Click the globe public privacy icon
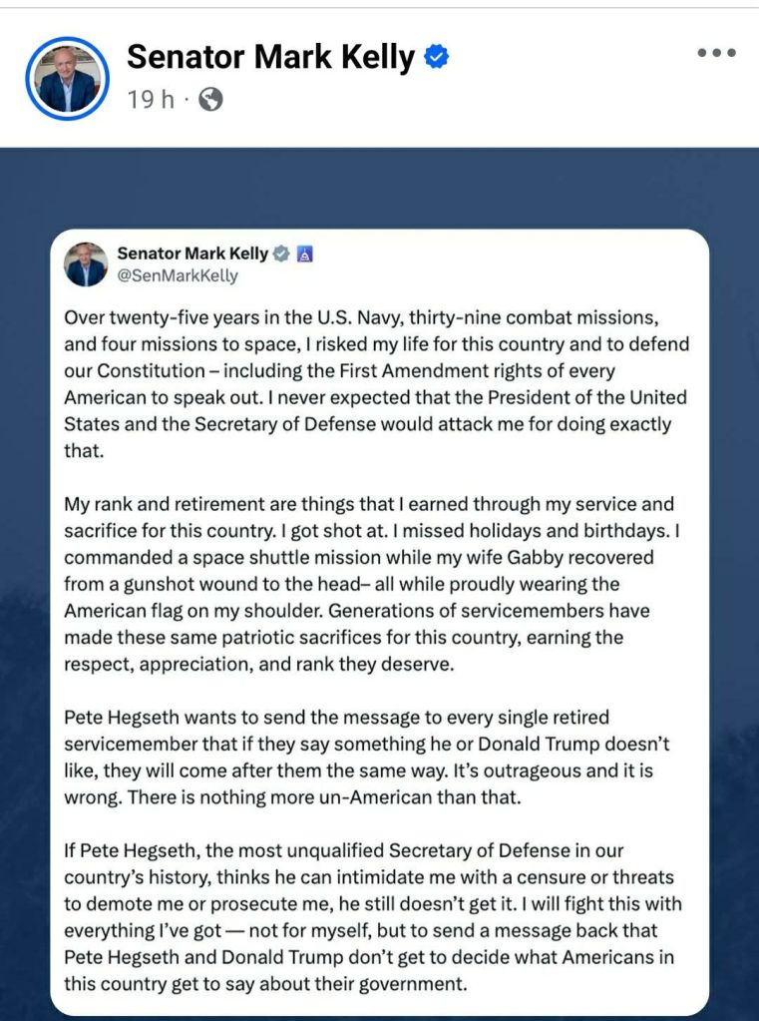 pyautogui.click(x=210, y=100)
